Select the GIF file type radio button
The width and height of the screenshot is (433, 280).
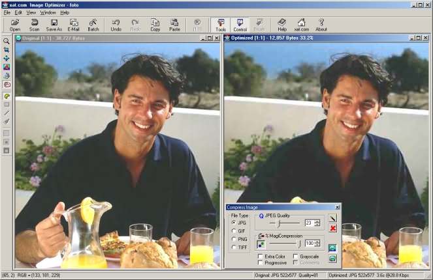[234, 231]
